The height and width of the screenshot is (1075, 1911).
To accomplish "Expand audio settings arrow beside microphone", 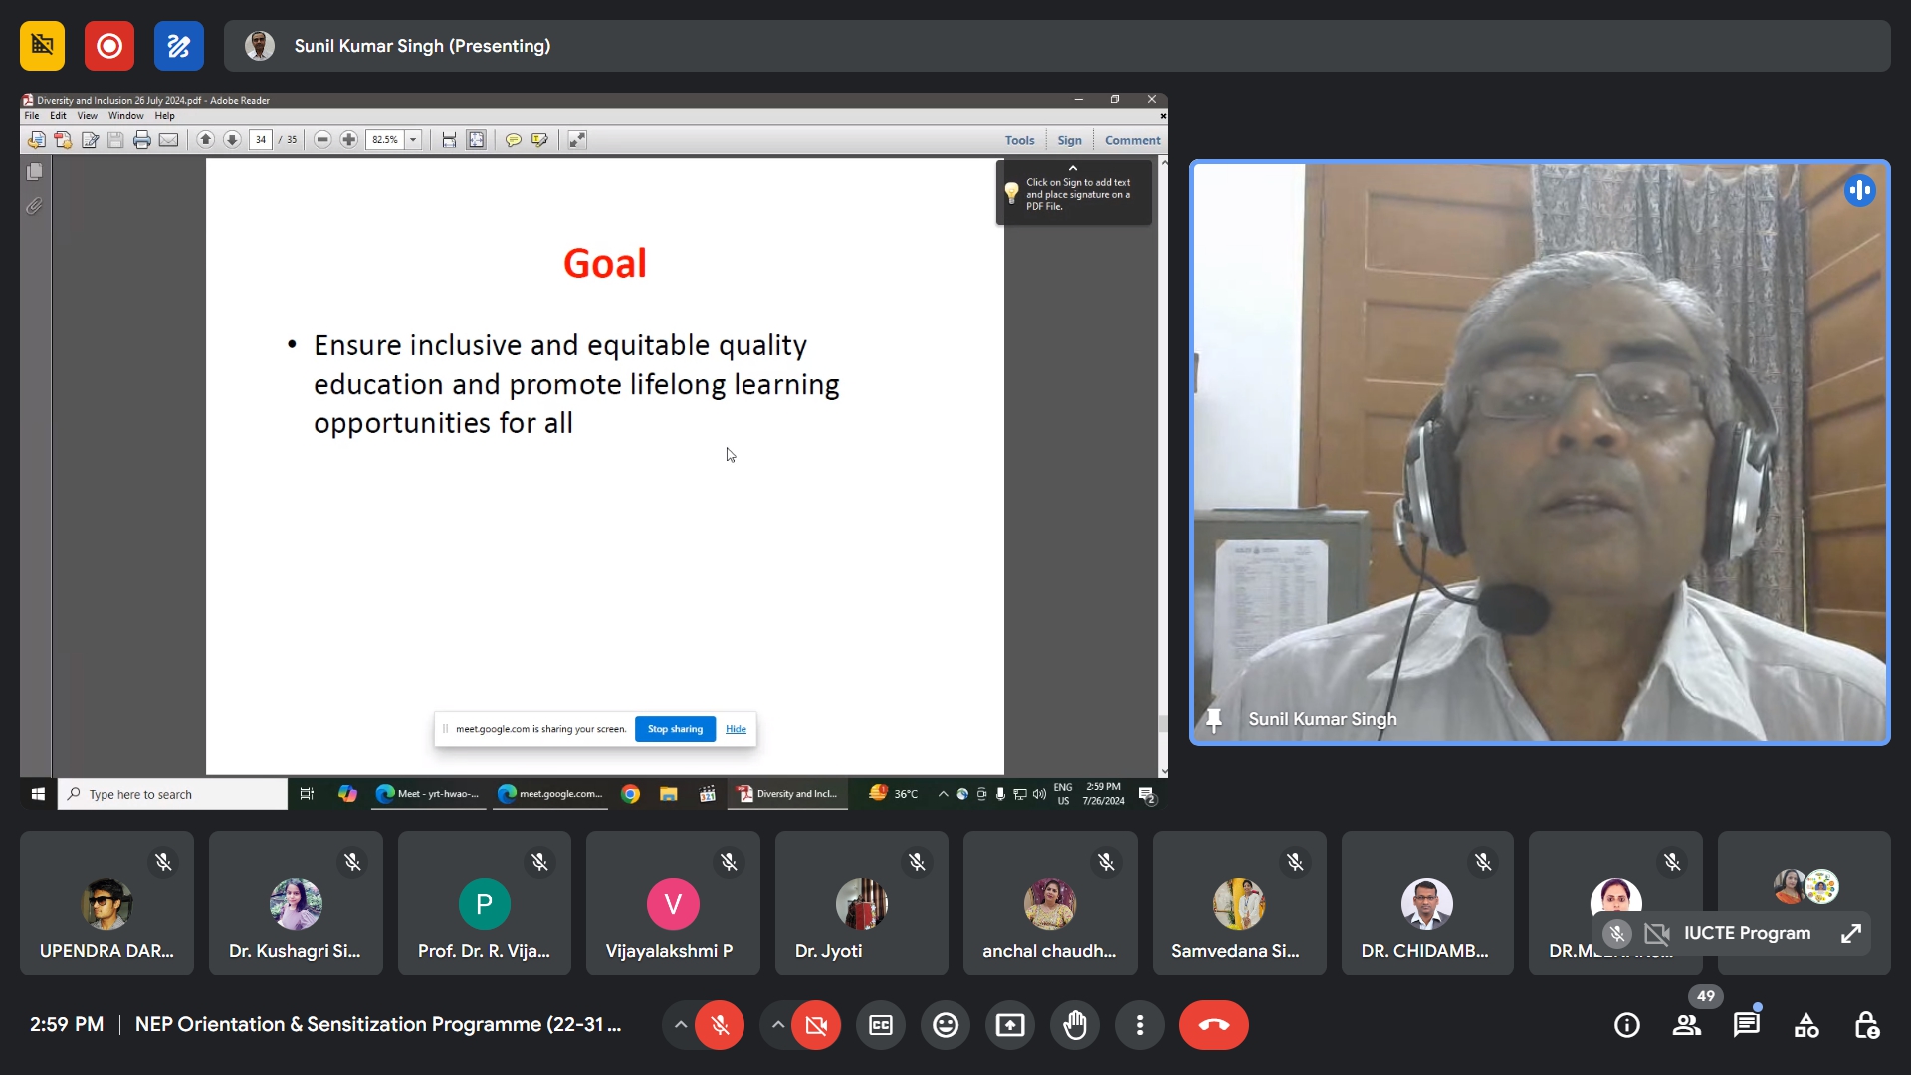I will 680,1025.
